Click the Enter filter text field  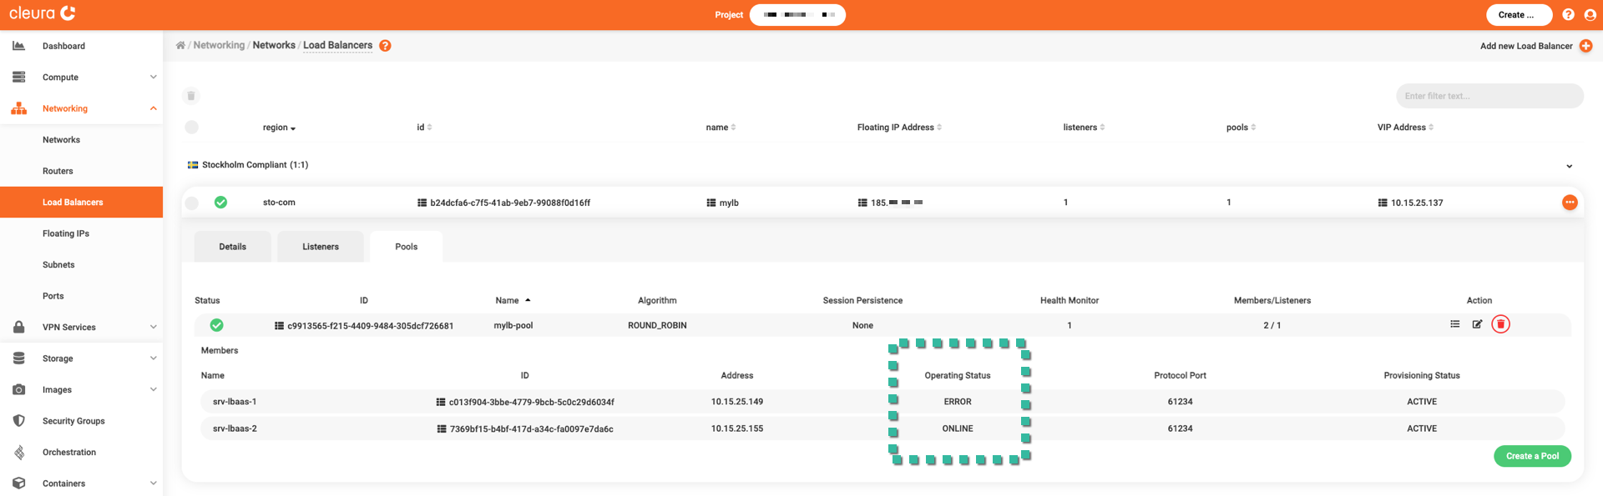(x=1489, y=96)
